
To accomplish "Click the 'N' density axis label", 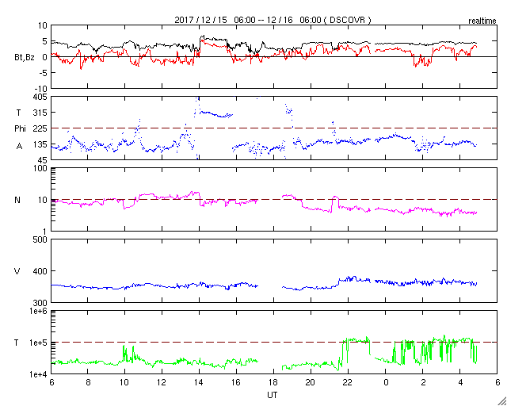I will (x=17, y=200).
